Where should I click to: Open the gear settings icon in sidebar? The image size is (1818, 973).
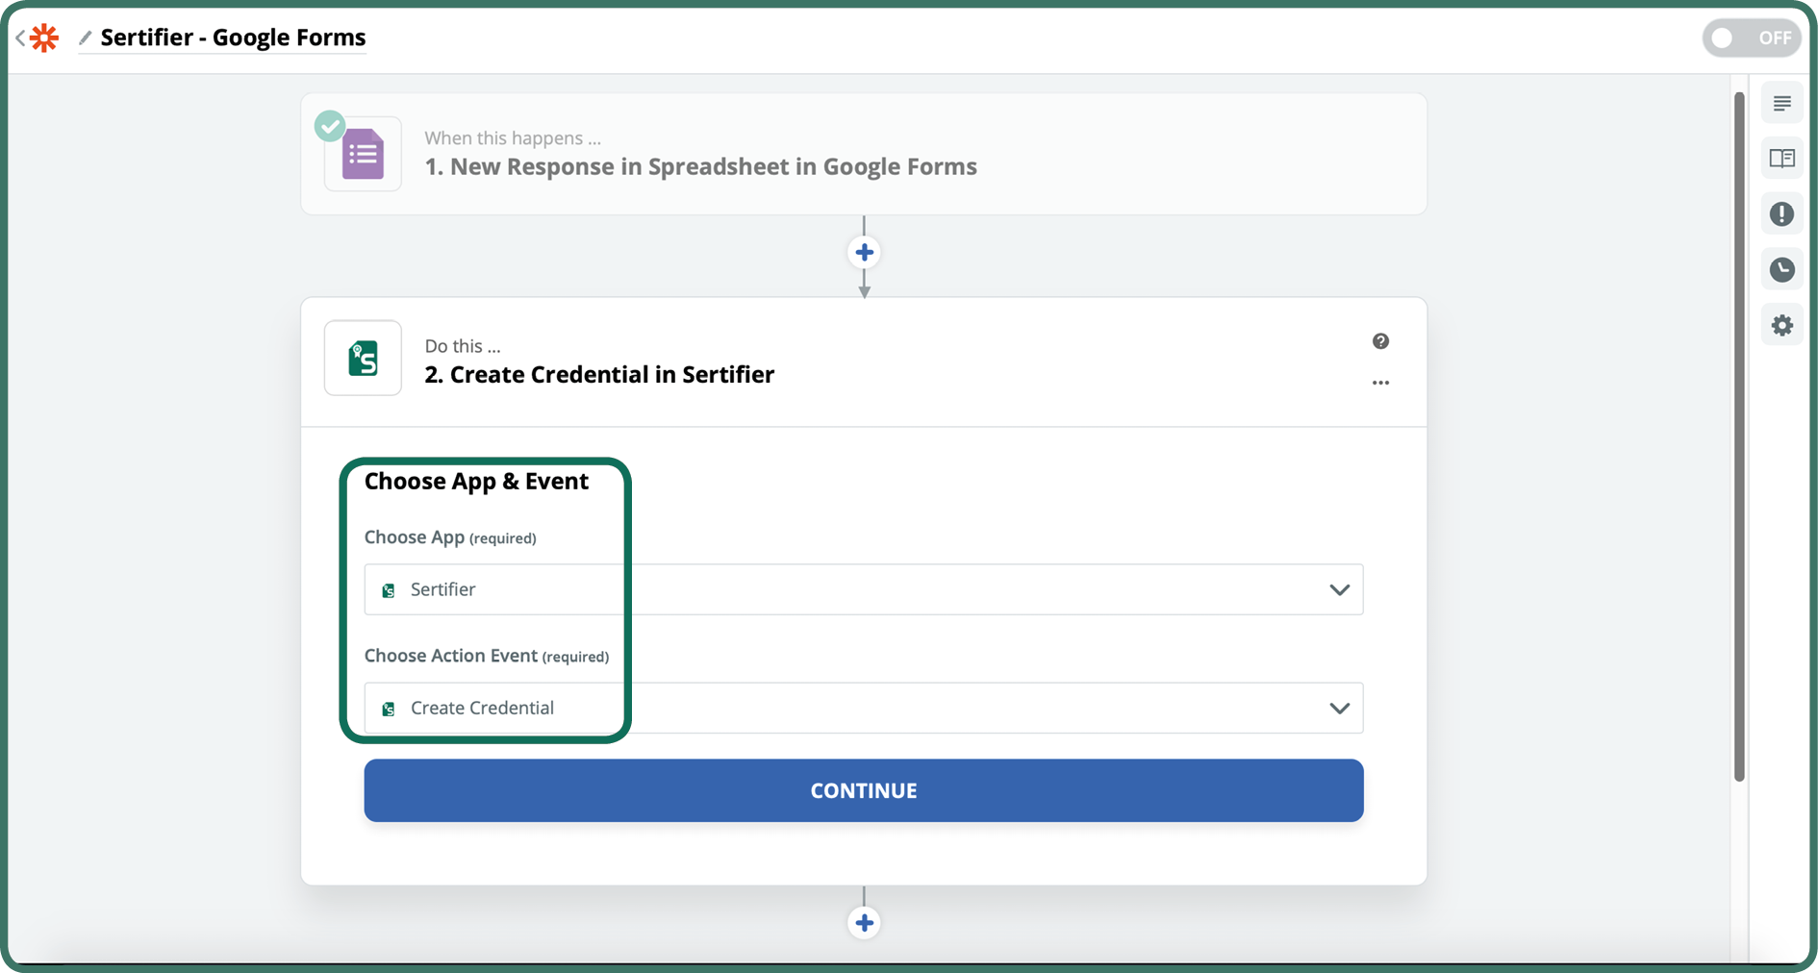click(1781, 325)
